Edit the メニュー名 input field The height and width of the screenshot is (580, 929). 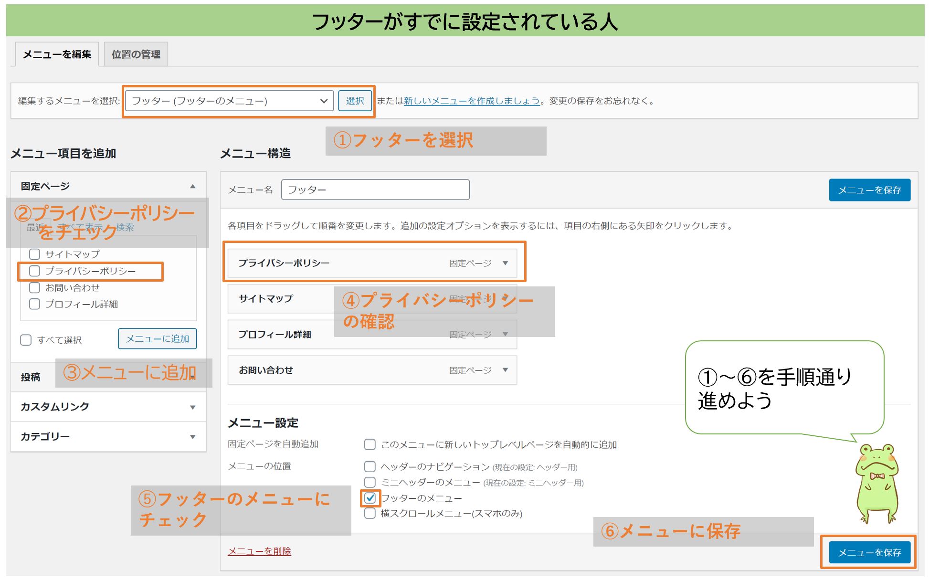coord(375,190)
